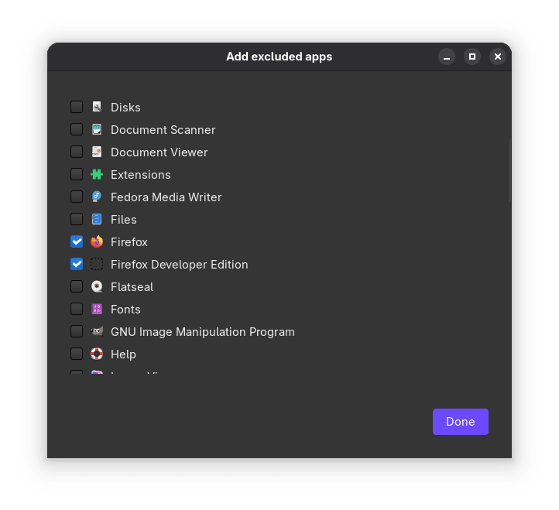Click the Disks app icon
Screen dimensions: 559x510
(97, 107)
